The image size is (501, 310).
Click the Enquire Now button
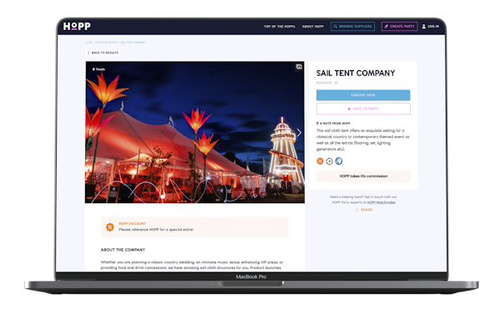coord(363,95)
